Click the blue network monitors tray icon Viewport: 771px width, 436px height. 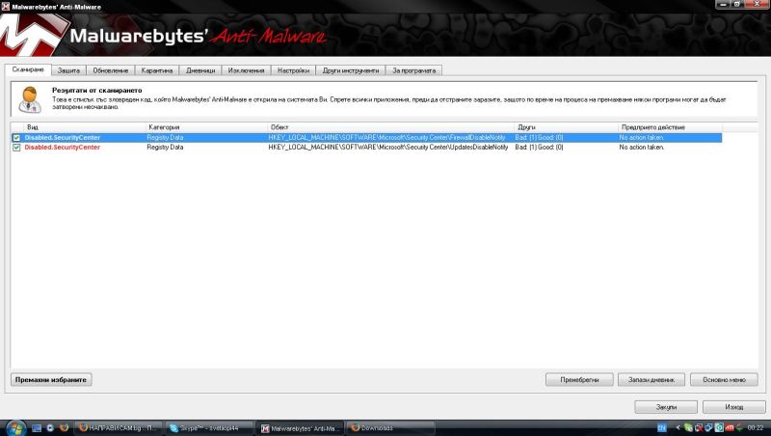click(708, 427)
